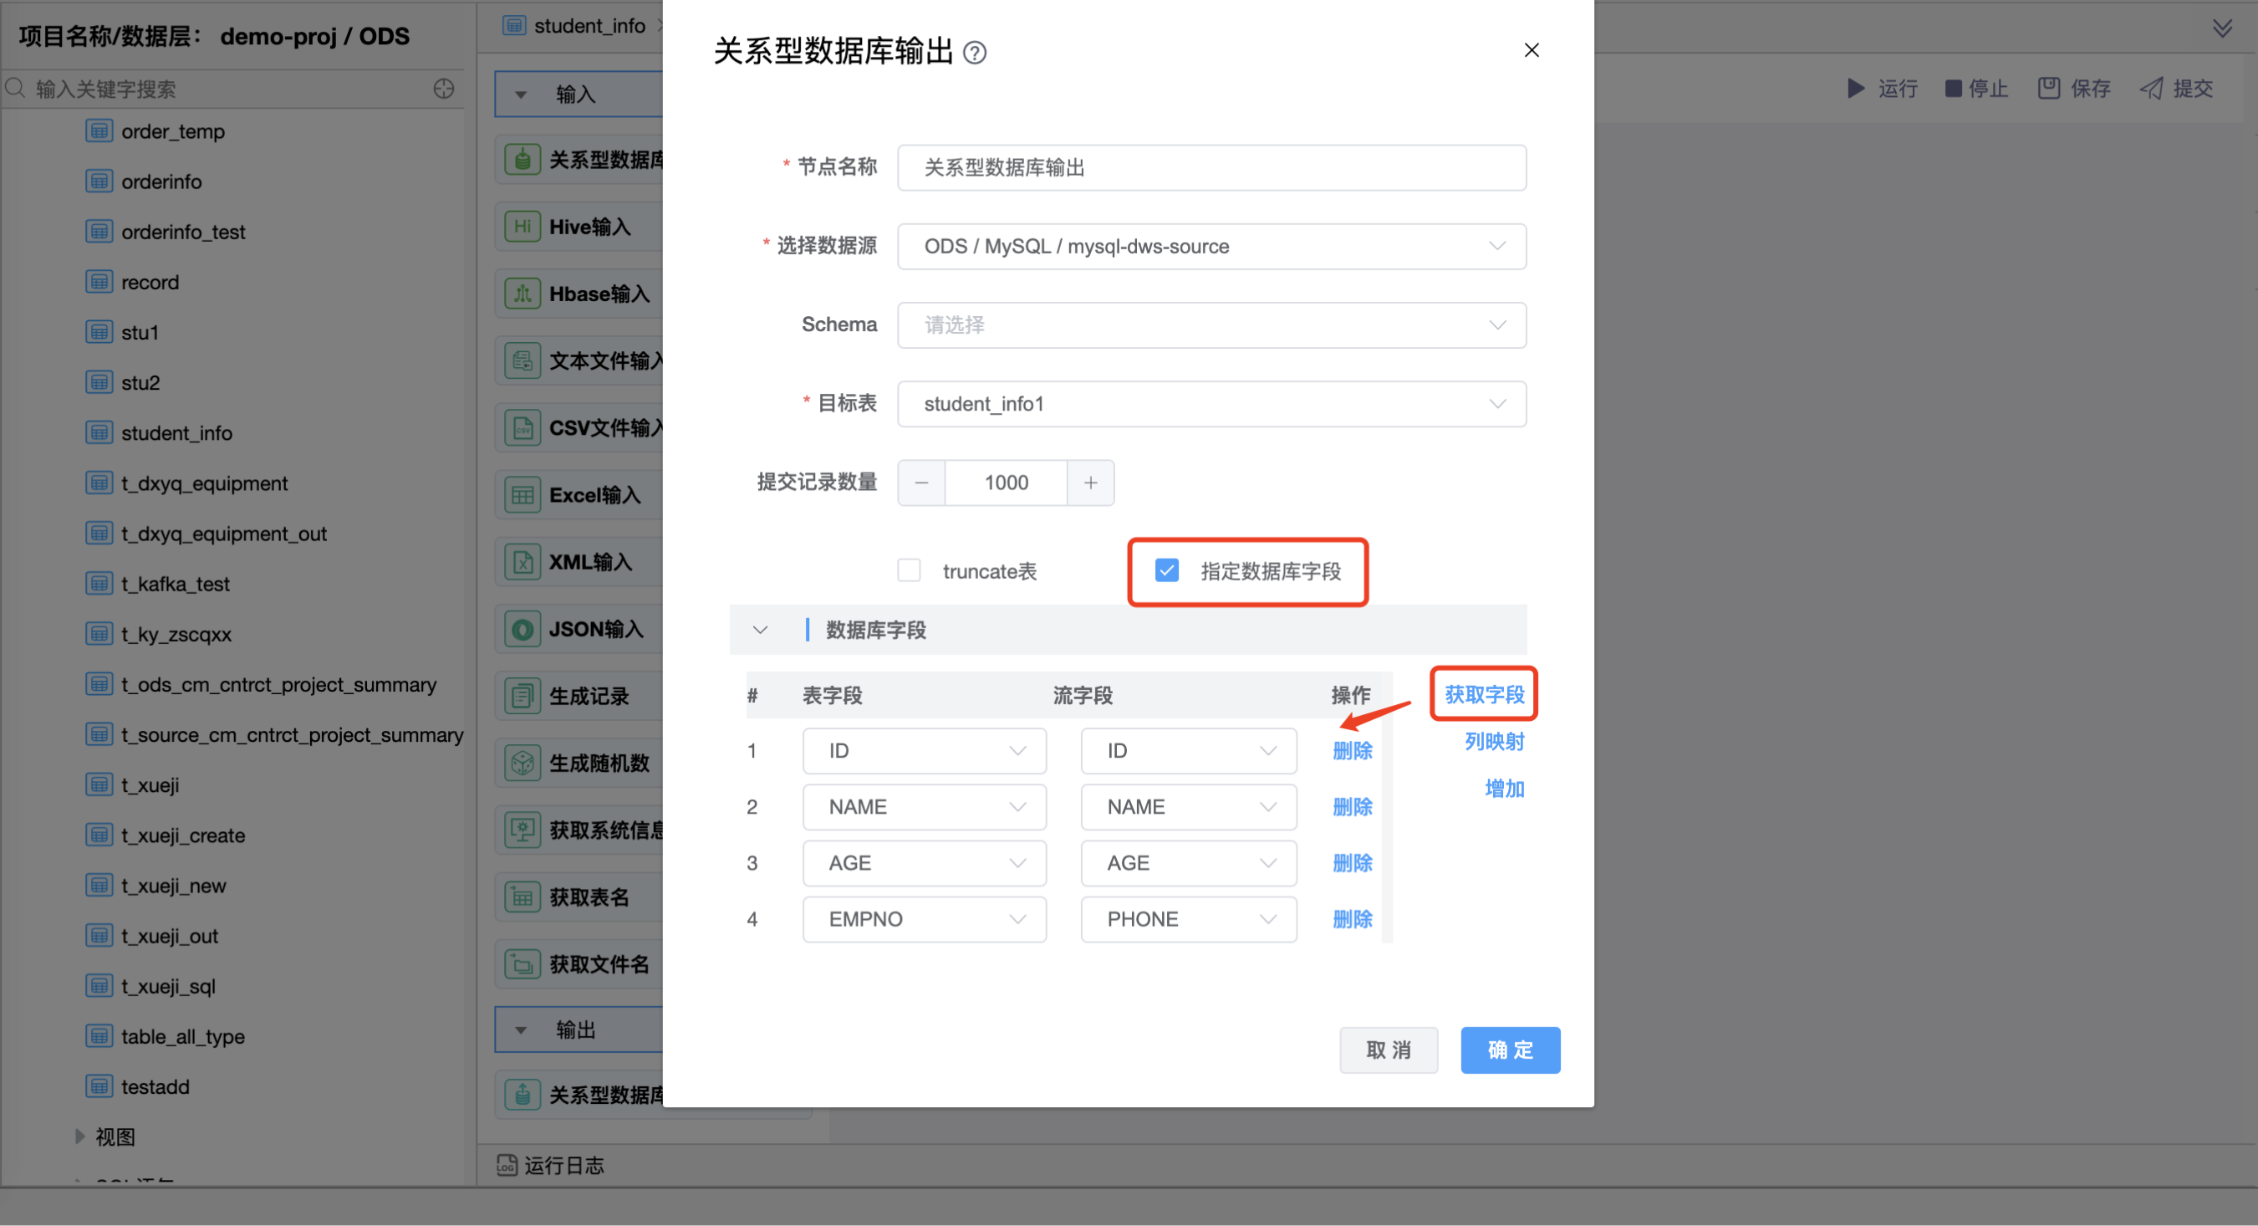The height and width of the screenshot is (1226, 2258).
Task: Click the locate target icon in search bar
Action: point(444,89)
